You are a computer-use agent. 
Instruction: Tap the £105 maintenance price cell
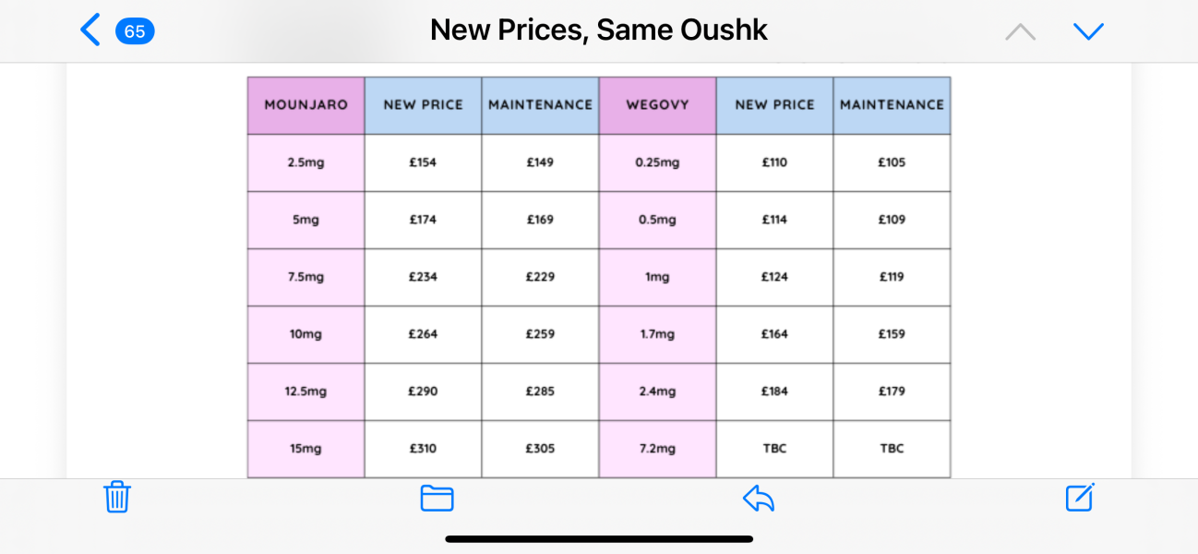[x=892, y=163]
